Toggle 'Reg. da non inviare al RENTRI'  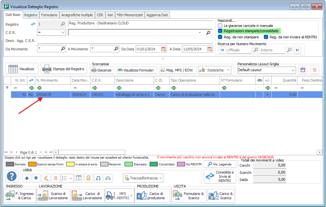(x=266, y=37)
